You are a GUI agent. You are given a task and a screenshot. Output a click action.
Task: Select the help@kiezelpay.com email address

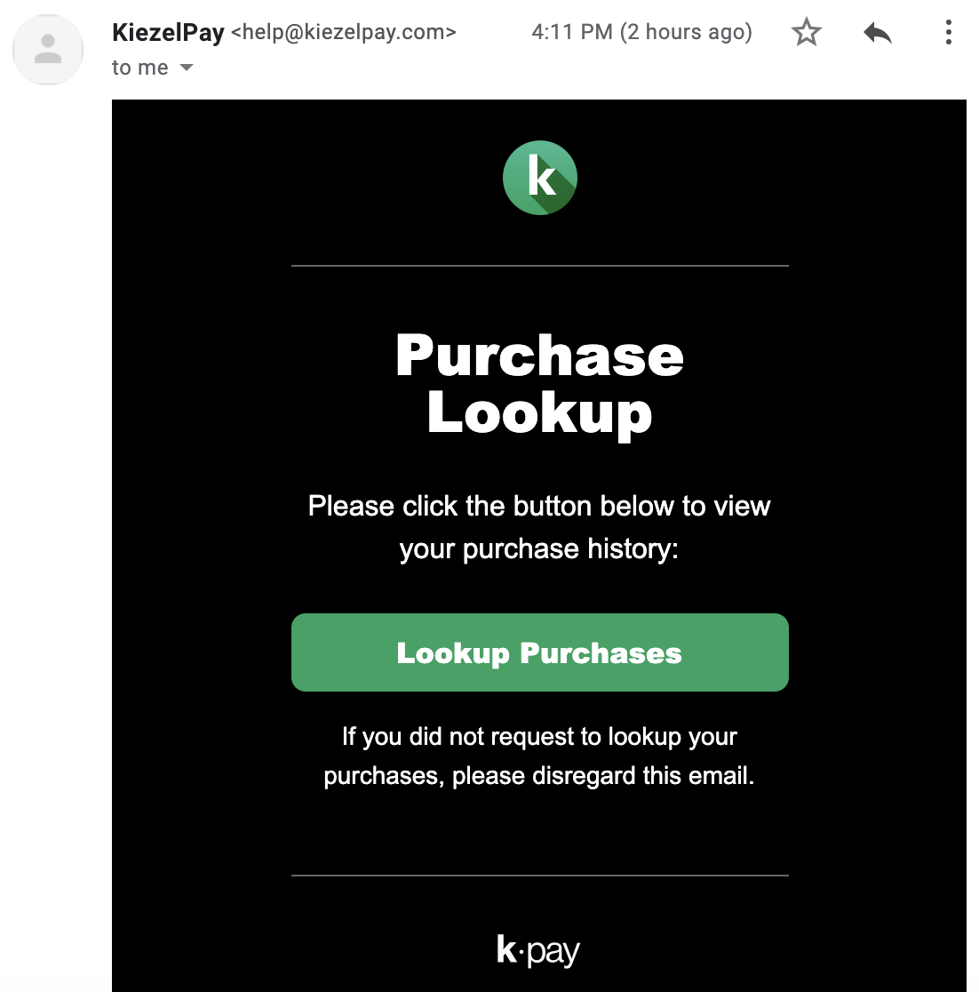click(344, 33)
